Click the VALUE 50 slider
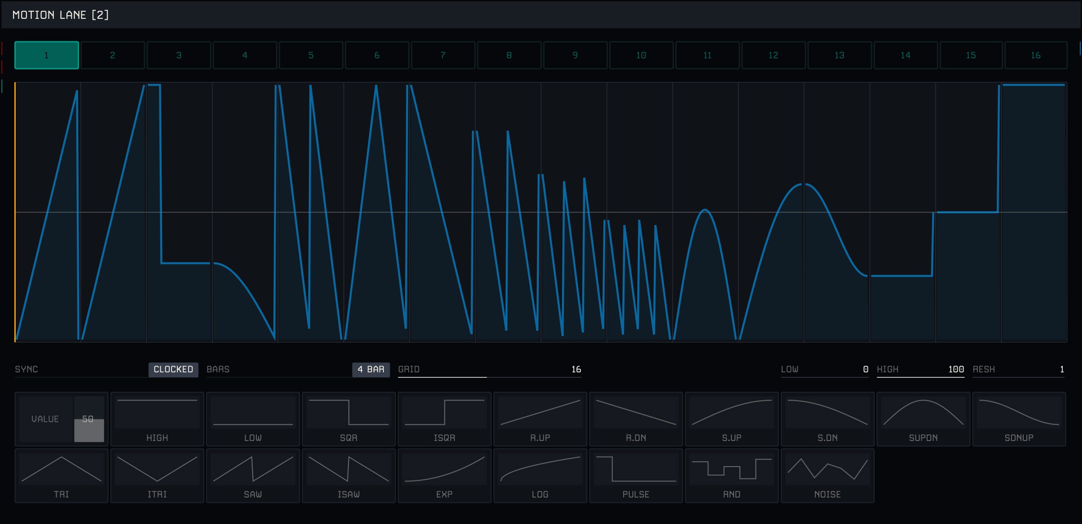This screenshot has width=1082, height=524. point(89,419)
